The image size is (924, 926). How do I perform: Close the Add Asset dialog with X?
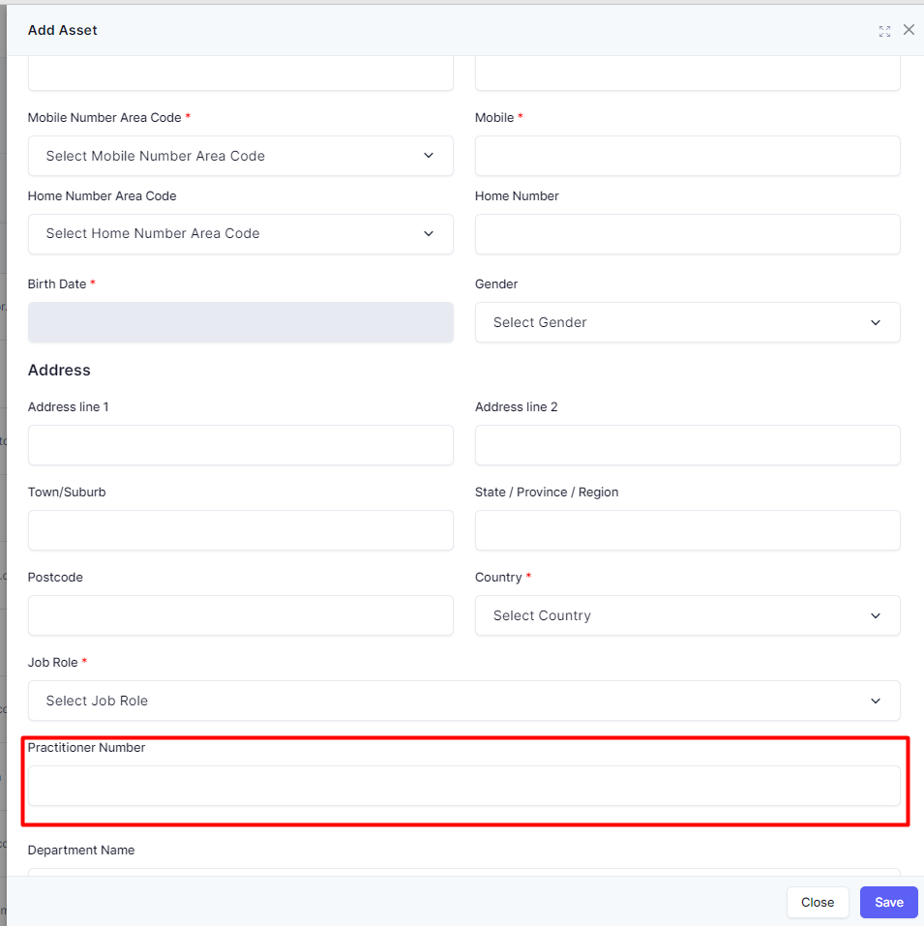[909, 30]
